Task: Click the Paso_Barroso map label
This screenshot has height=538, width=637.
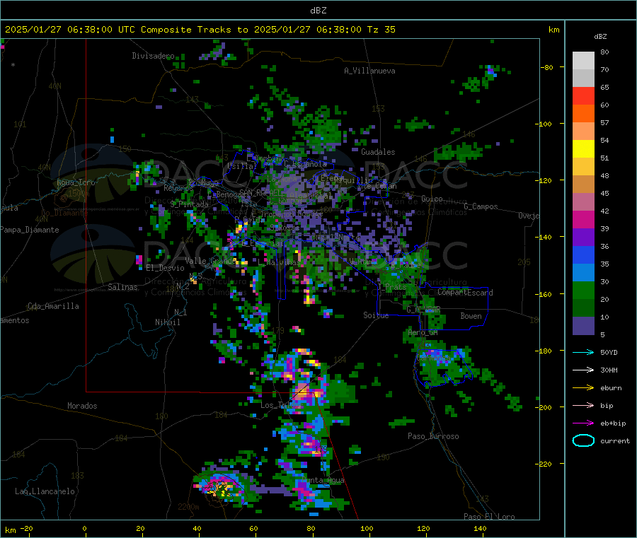Action: tap(433, 436)
